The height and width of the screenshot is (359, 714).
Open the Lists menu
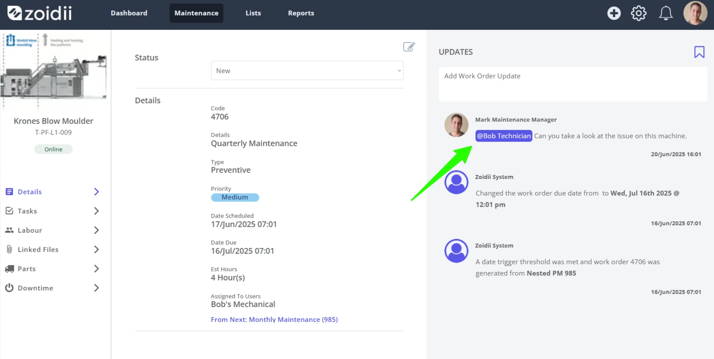point(253,13)
